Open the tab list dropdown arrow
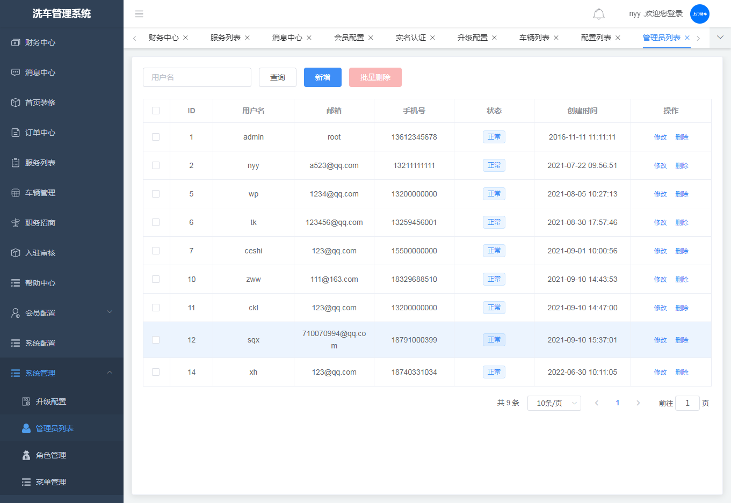 [720, 38]
